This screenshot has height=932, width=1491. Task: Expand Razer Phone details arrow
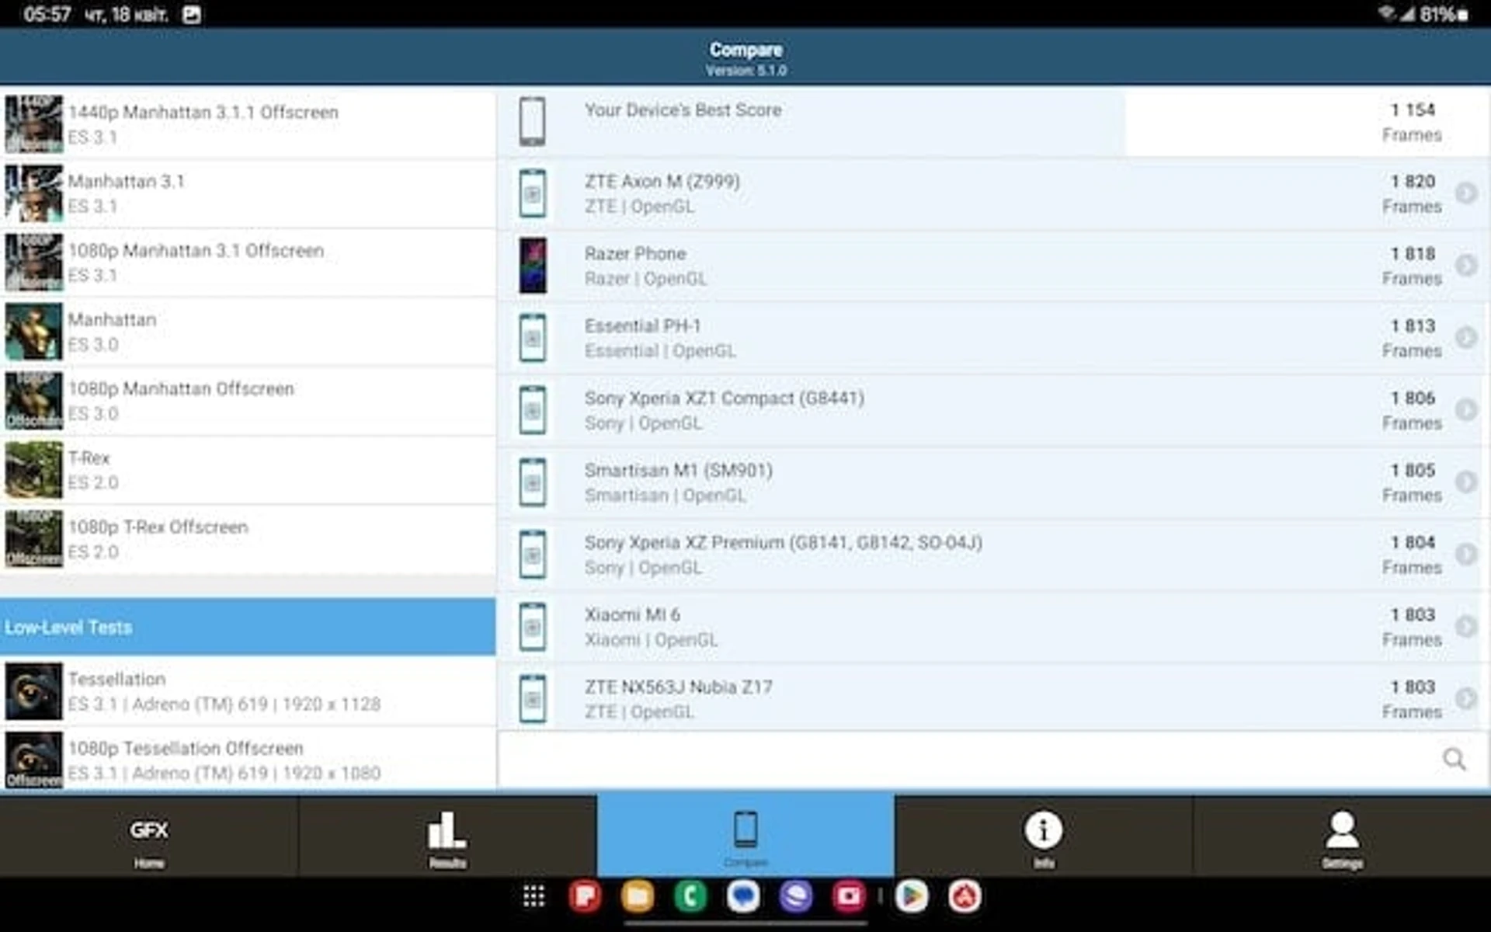[x=1465, y=266]
